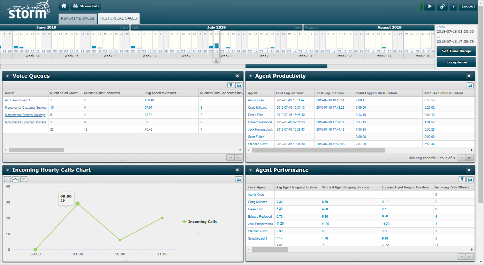Collapse the Agent Productivity panel
Image resolution: width=484 pixels, height=265 pixels.
tap(250, 76)
